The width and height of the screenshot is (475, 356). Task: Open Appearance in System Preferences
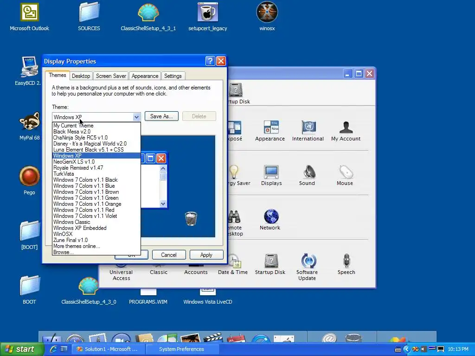tap(270, 131)
